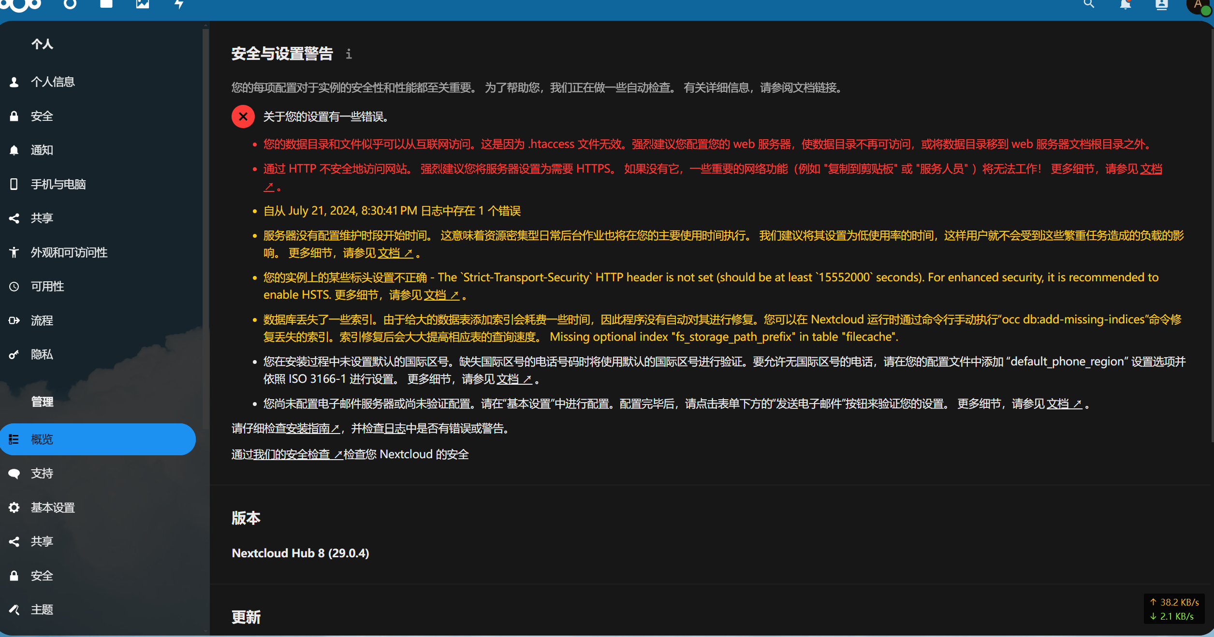The image size is (1214, 637).
Task: Select the 基本设置 admin section
Action: [x=53, y=507]
